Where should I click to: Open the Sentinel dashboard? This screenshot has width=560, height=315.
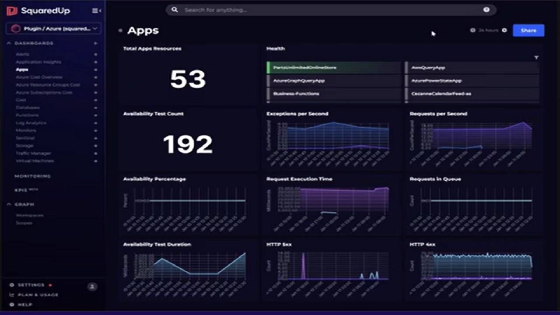tap(25, 138)
